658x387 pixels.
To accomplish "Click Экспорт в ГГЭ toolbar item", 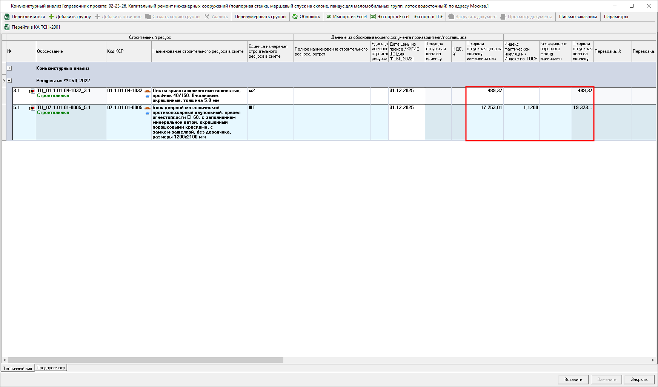I will tap(428, 17).
